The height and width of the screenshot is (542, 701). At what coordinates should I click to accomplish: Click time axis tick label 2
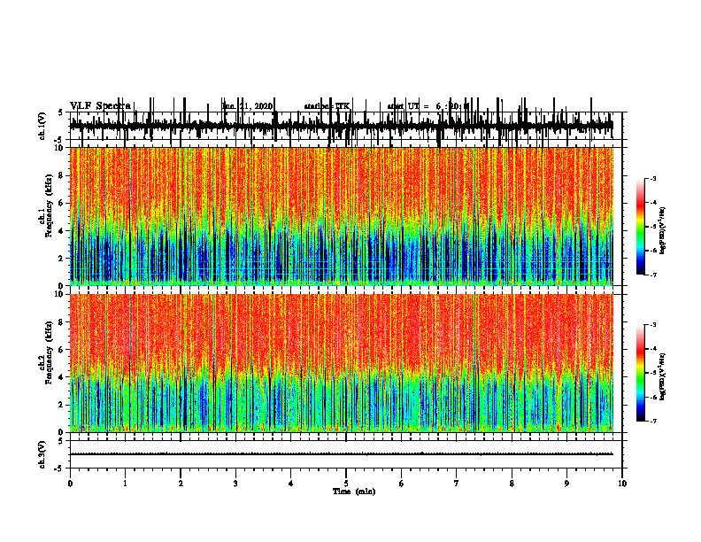(181, 484)
